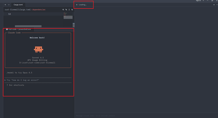The image size is (218, 118).
Task: Click the ? for shortcuts hint
Action: pos(15,85)
